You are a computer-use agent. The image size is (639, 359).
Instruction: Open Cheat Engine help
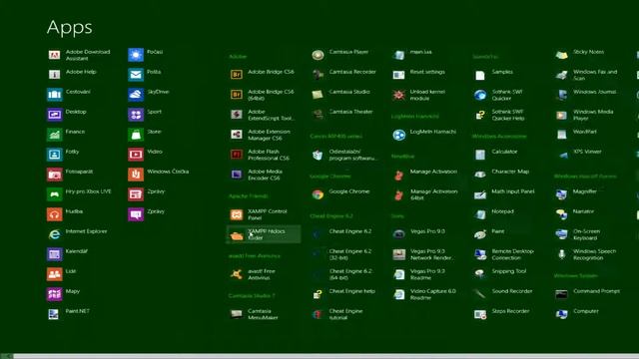click(x=343, y=294)
